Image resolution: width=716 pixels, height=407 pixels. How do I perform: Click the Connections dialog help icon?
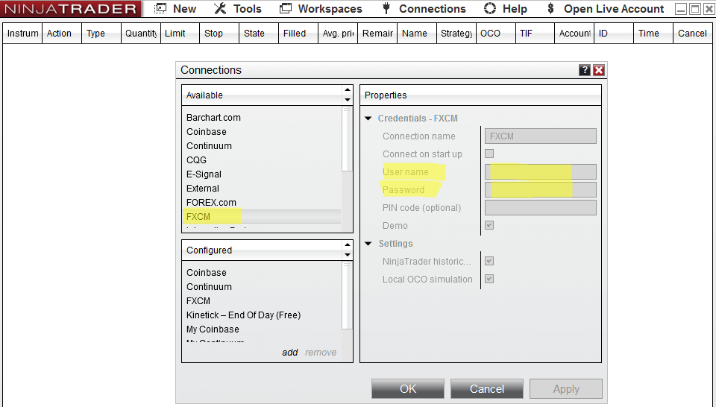point(585,70)
